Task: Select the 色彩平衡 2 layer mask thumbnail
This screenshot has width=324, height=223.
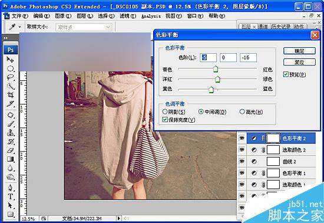Action: [273, 138]
